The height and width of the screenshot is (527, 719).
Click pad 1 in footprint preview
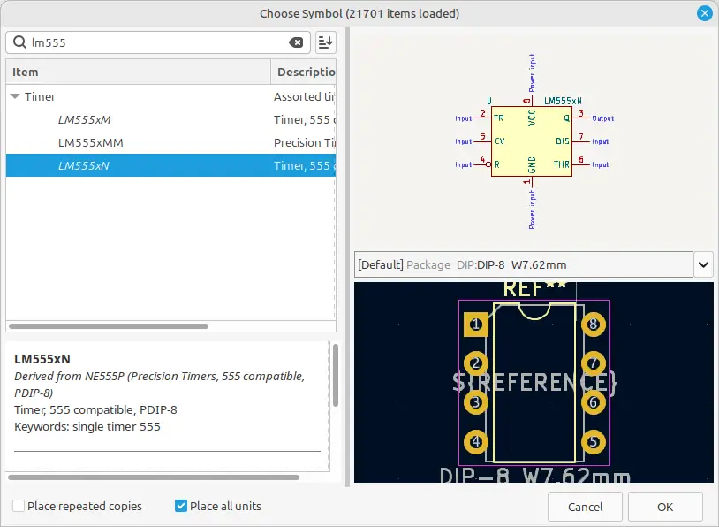[475, 325]
